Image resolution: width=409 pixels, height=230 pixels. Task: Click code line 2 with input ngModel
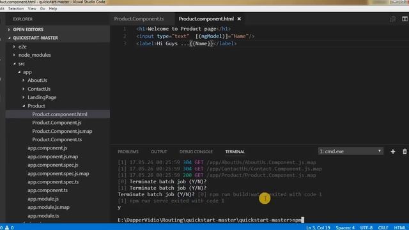pyautogui.click(x=196, y=36)
